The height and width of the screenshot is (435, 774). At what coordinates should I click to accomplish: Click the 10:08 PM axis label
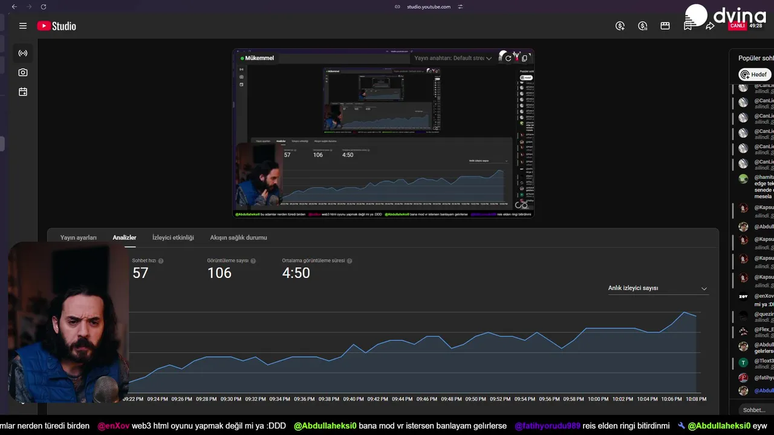696,399
